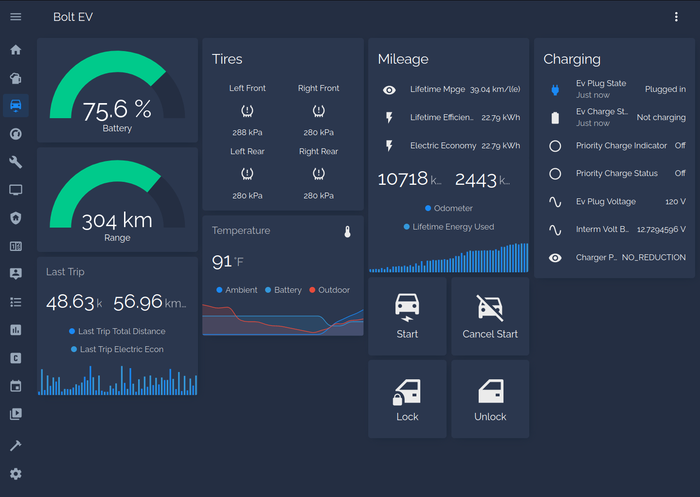
Task: Open the hamburger sidebar menu
Action: coord(16,17)
